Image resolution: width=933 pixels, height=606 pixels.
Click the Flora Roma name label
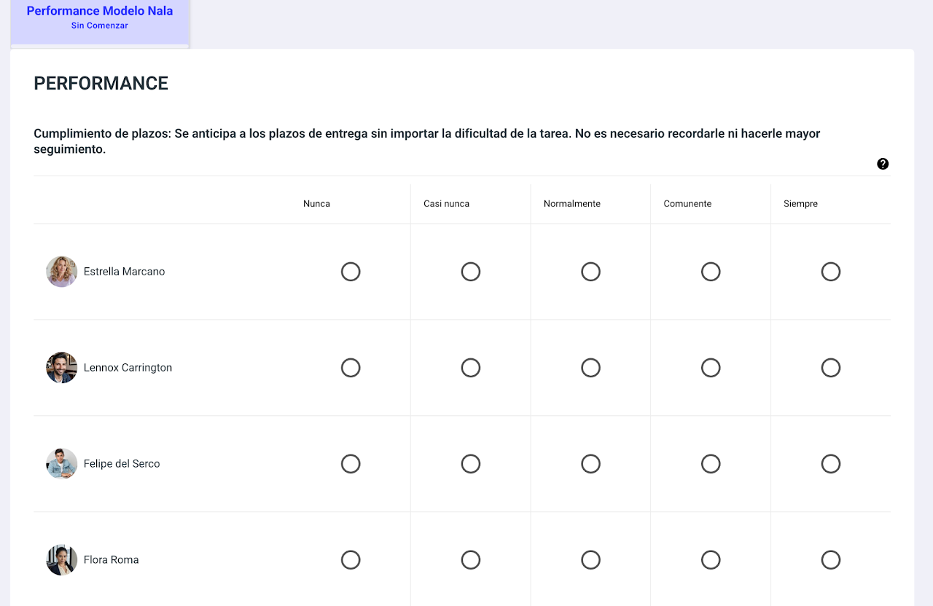(x=112, y=560)
